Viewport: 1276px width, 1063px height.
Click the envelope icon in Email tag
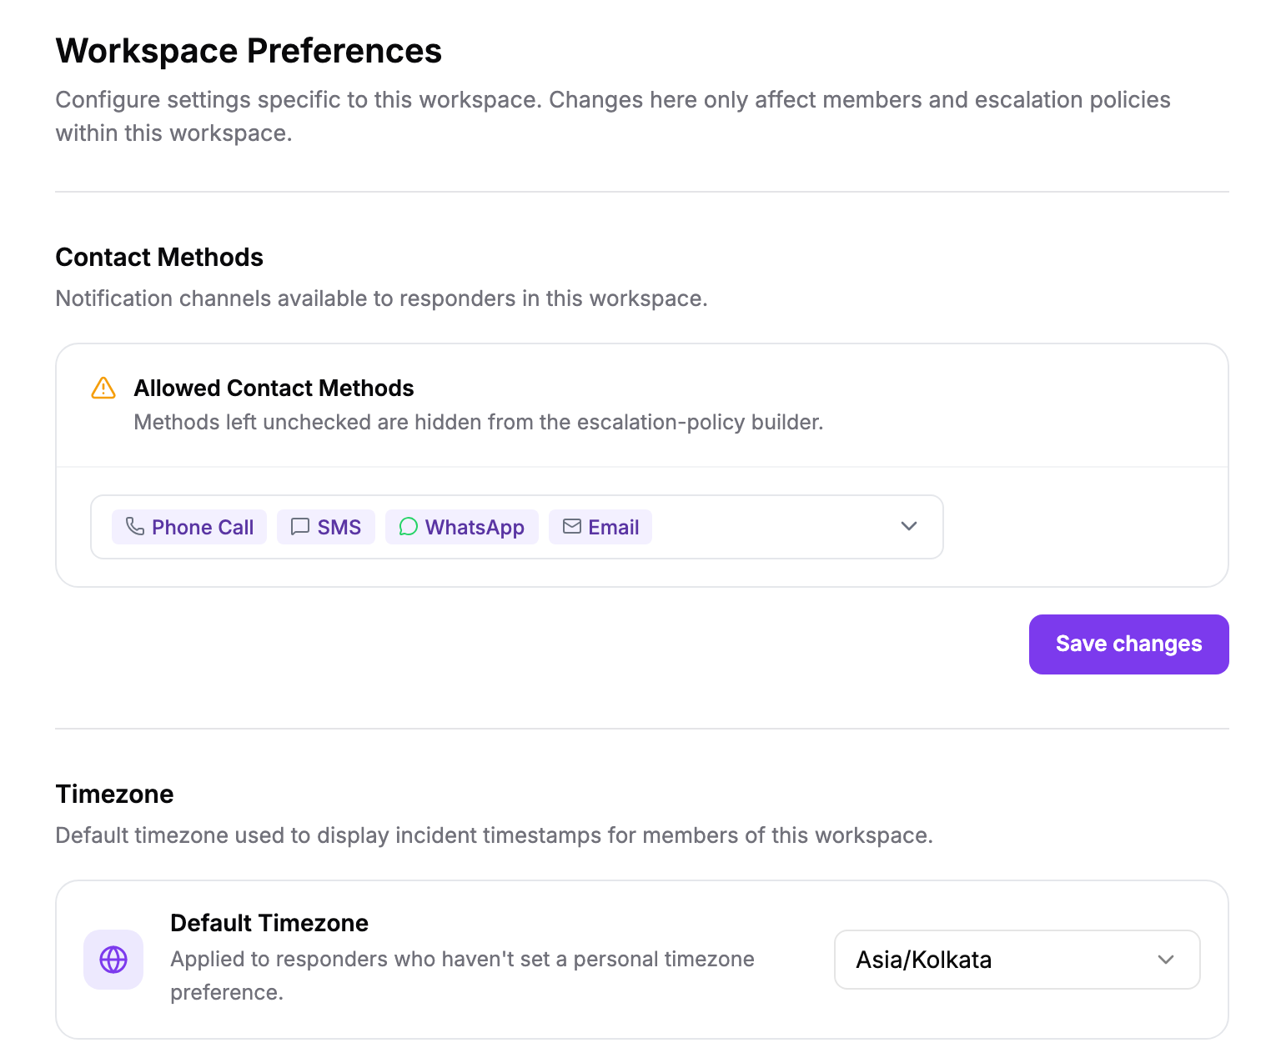click(572, 526)
